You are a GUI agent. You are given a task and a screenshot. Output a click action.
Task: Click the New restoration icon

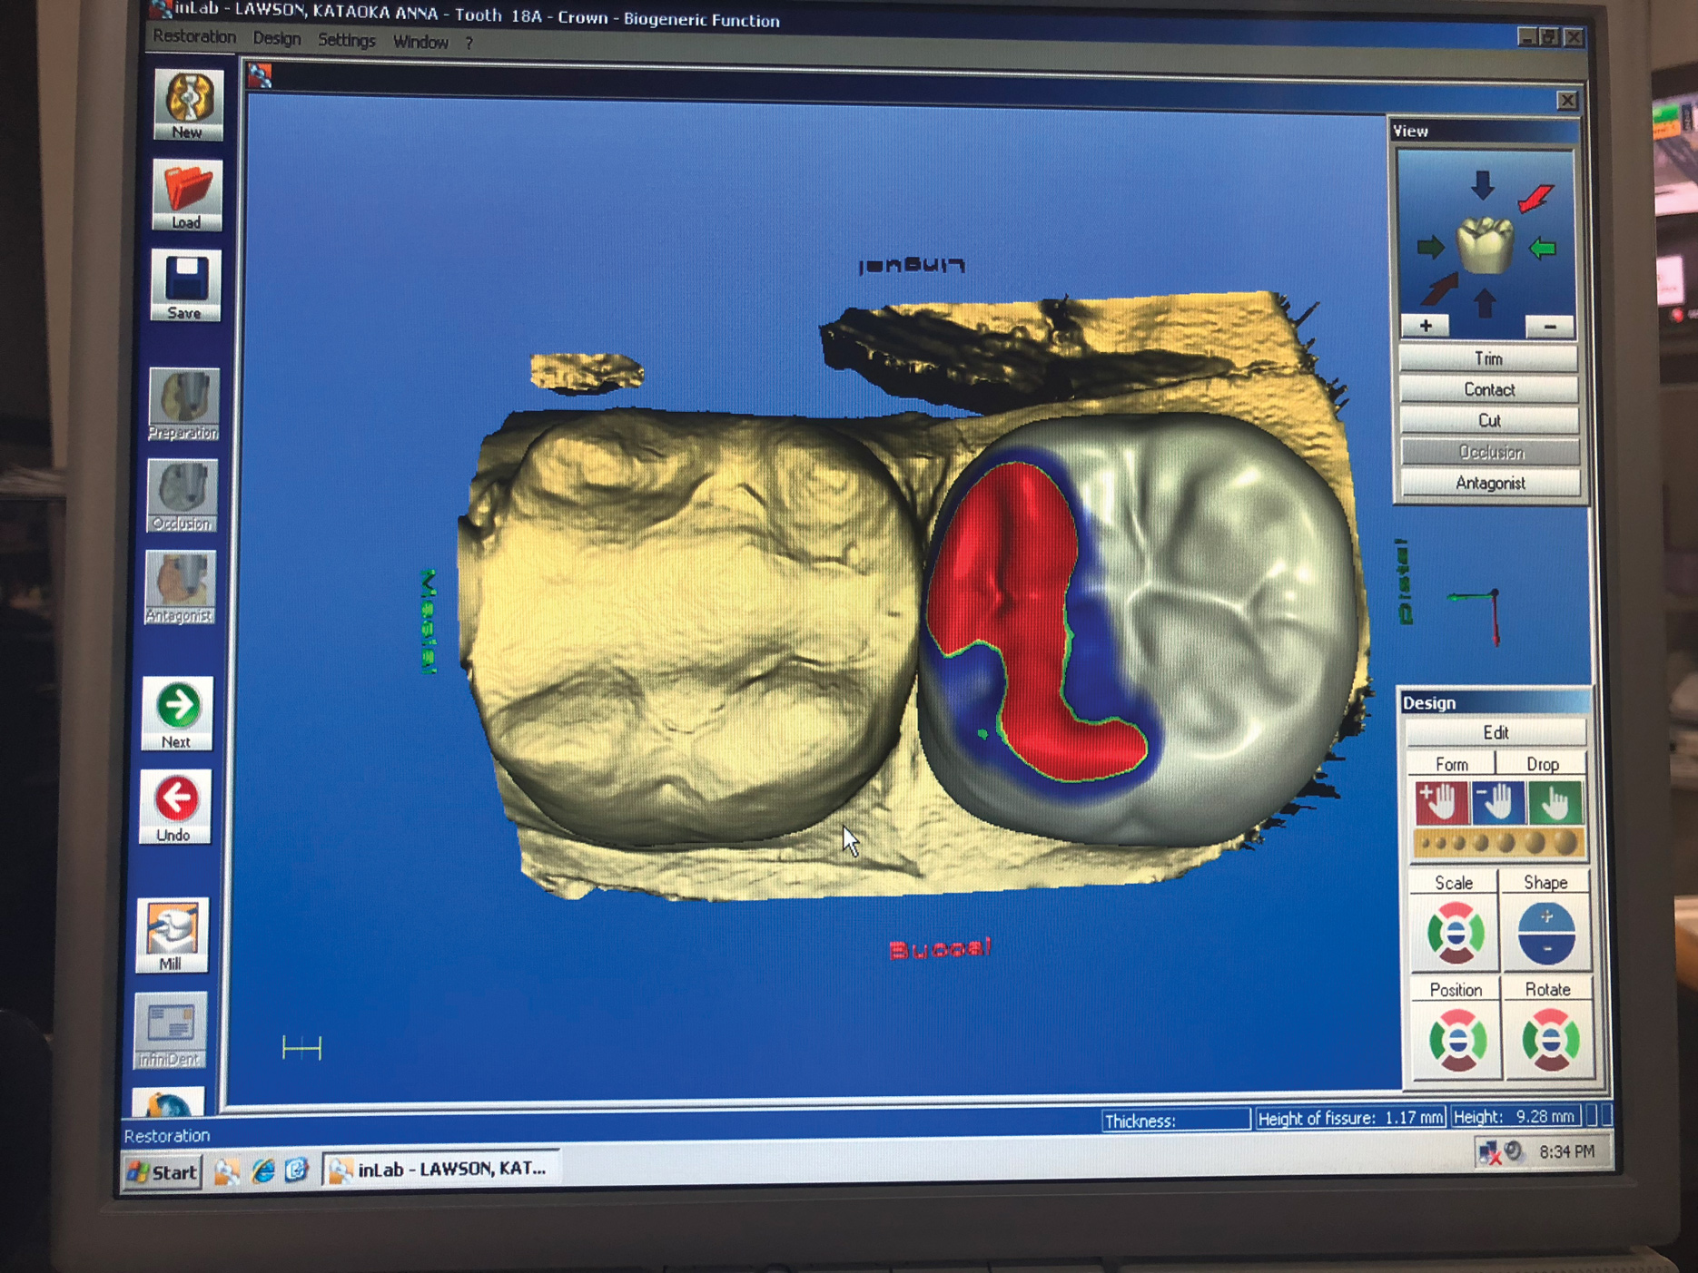pyautogui.click(x=188, y=103)
